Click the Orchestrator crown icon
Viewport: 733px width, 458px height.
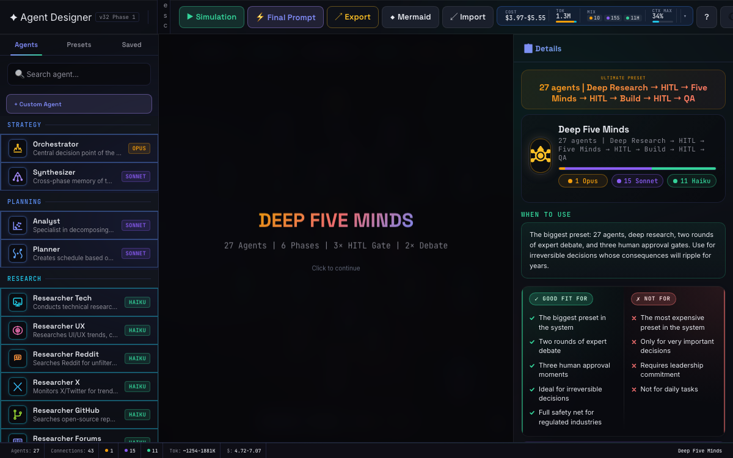point(18,148)
